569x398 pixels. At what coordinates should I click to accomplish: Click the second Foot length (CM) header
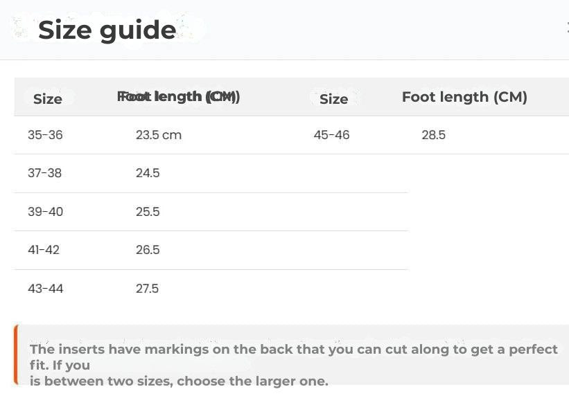pos(464,98)
